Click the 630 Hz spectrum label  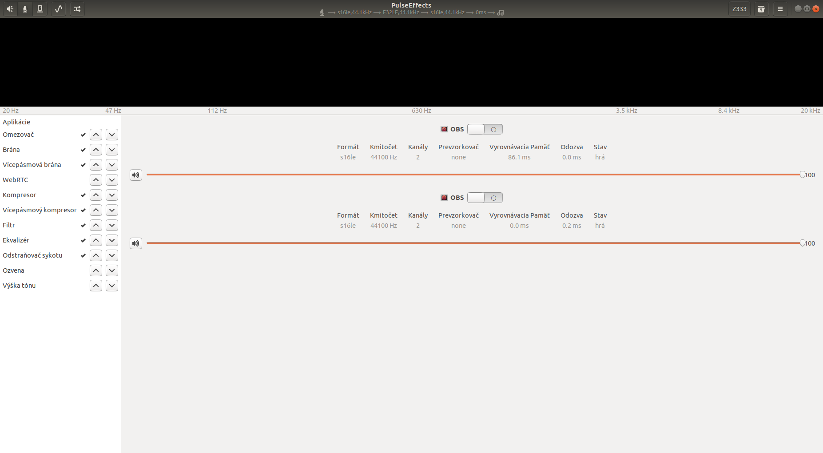(421, 111)
